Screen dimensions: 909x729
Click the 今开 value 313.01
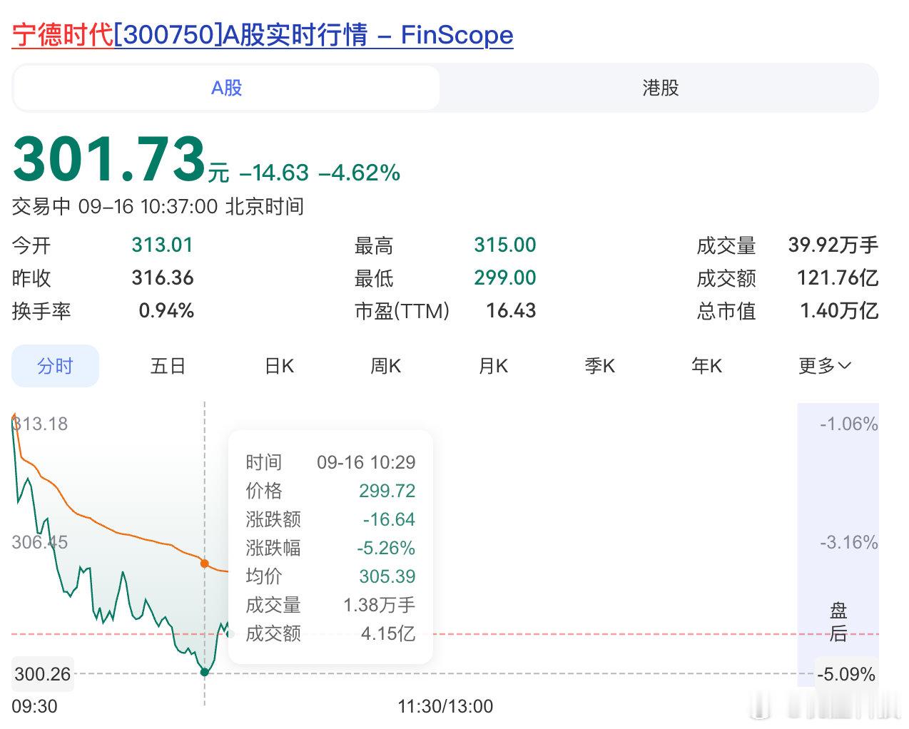pyautogui.click(x=163, y=245)
